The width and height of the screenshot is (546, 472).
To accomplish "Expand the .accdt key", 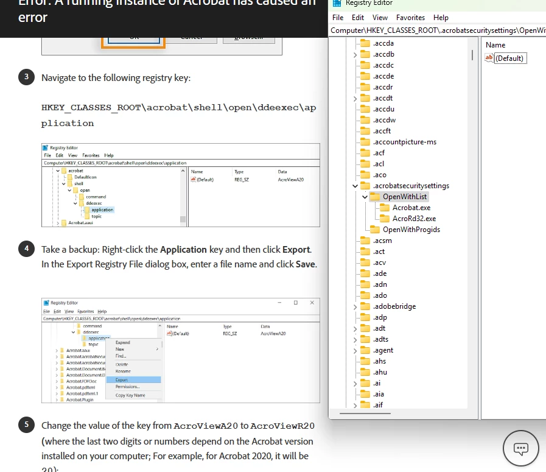I will (355, 99).
